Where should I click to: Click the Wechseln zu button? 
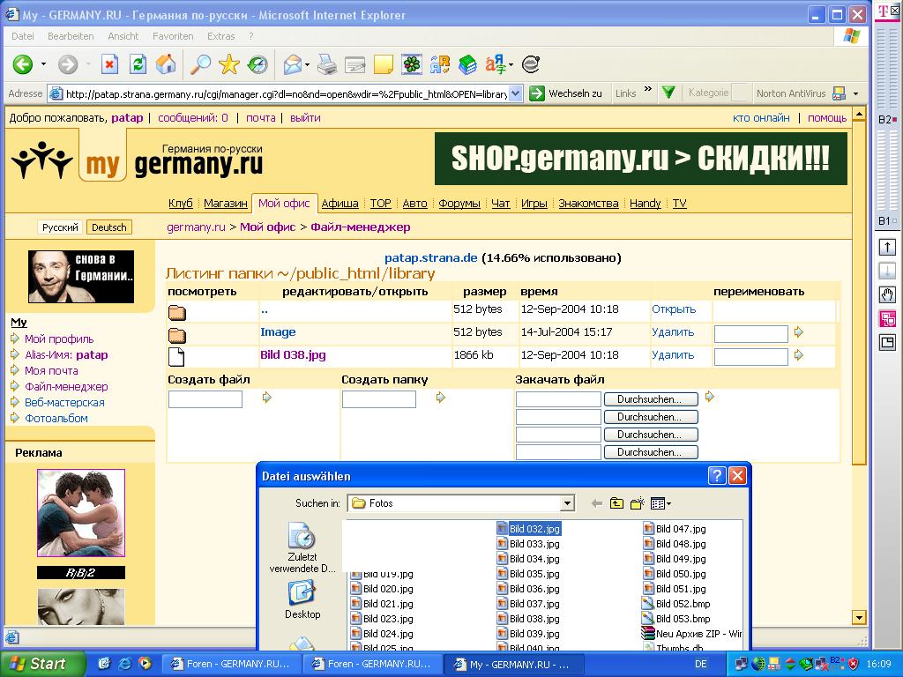point(565,93)
